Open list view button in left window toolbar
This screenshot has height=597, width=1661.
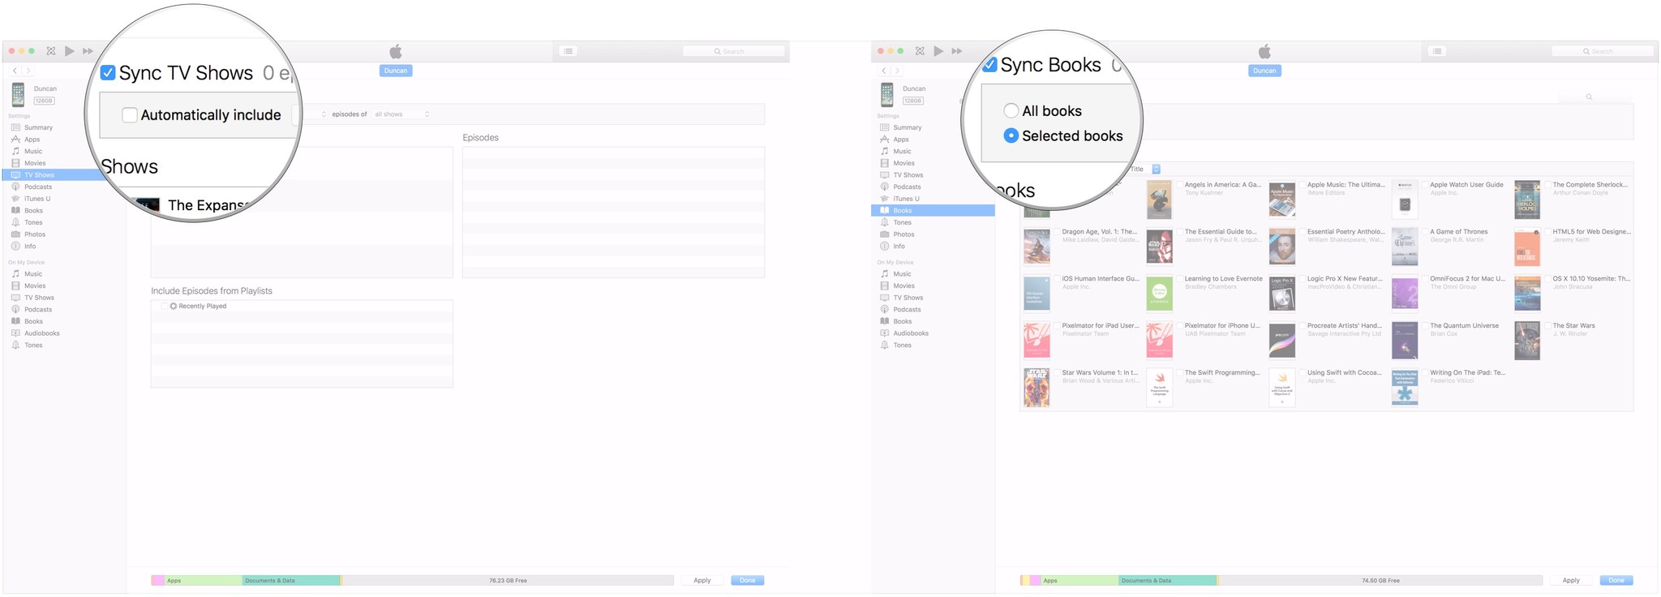[x=569, y=51]
